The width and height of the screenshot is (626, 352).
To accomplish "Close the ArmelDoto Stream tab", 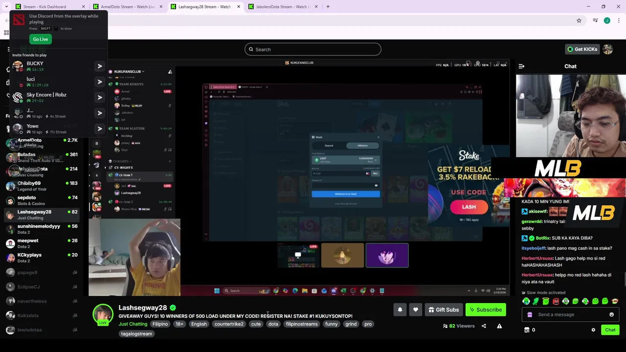I will click(x=161, y=7).
